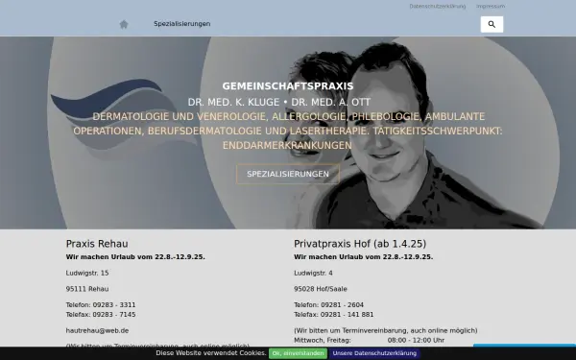Click the 95111 Rehau text
Viewport: 576px width, 360px height.
click(87, 289)
